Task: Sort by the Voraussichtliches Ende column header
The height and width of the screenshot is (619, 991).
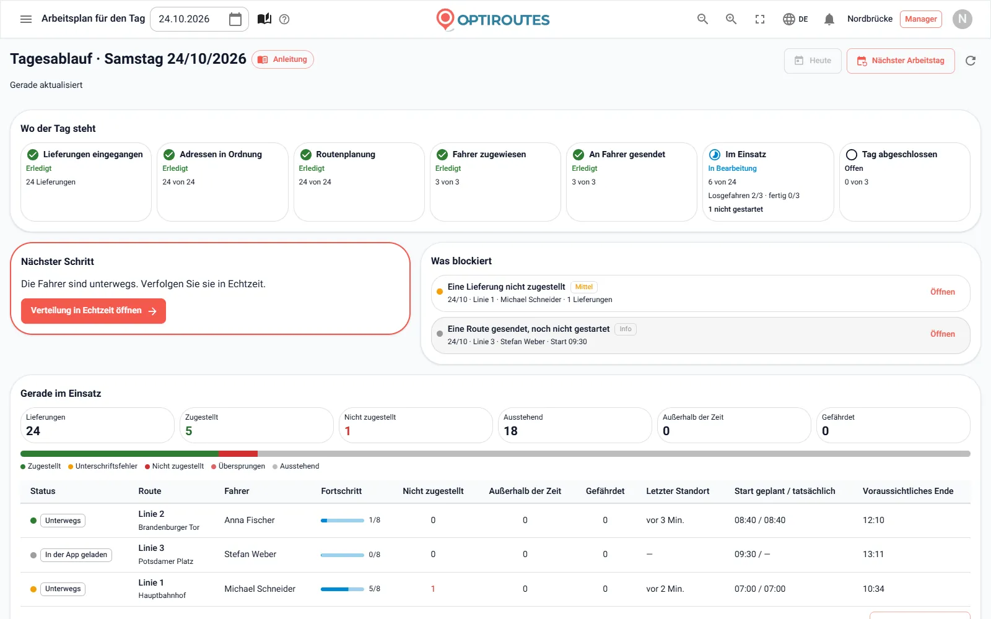Action: pyautogui.click(x=908, y=491)
